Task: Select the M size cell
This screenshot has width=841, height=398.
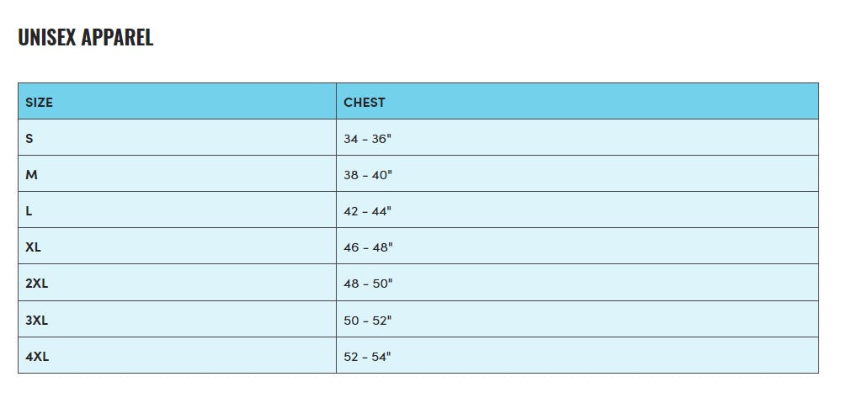Action: 31,174
